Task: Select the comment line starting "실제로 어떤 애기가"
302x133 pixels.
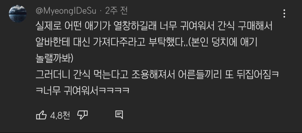Action: pyautogui.click(x=154, y=27)
